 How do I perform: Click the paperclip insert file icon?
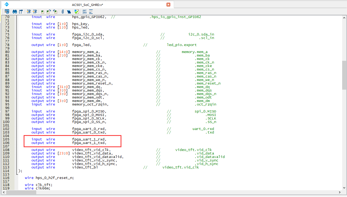coord(63,12)
